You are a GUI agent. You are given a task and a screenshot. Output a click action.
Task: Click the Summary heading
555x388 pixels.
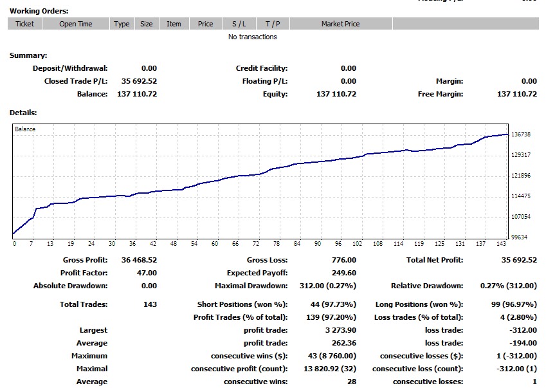coord(28,55)
